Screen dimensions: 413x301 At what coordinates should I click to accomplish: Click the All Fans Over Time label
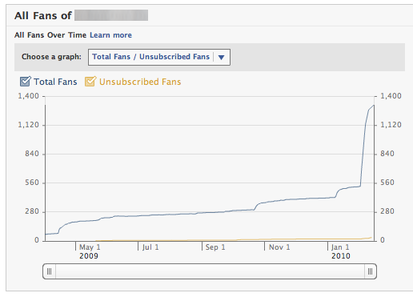(x=50, y=35)
